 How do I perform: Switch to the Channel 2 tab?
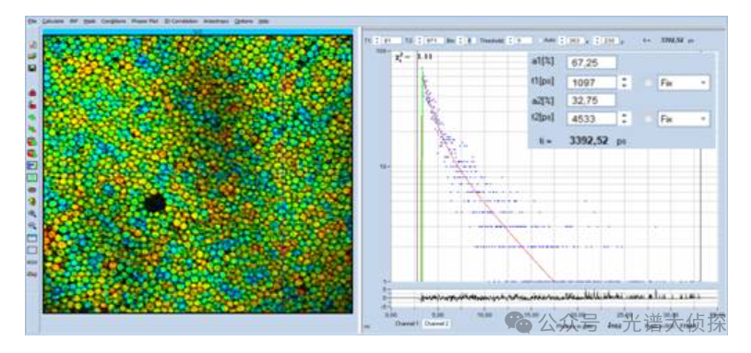(x=435, y=324)
